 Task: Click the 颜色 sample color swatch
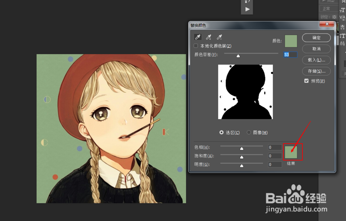click(x=291, y=41)
